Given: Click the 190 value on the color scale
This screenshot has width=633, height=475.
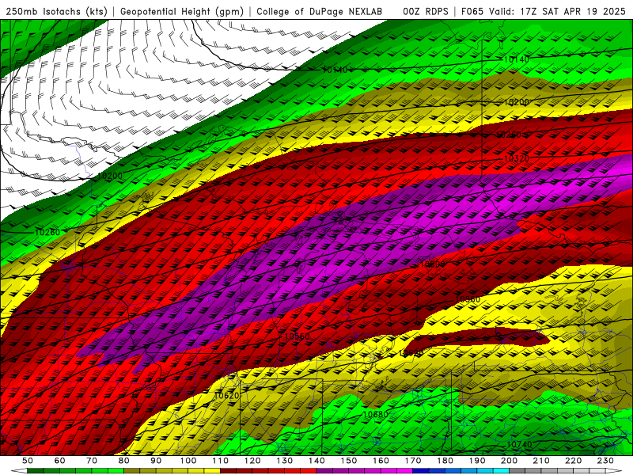Looking at the screenshot, I should [477, 461].
